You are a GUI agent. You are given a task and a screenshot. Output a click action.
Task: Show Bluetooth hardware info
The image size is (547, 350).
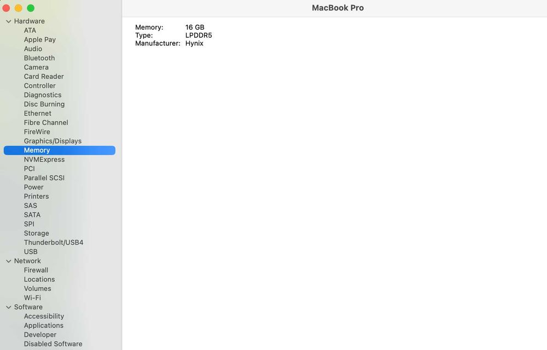point(39,58)
